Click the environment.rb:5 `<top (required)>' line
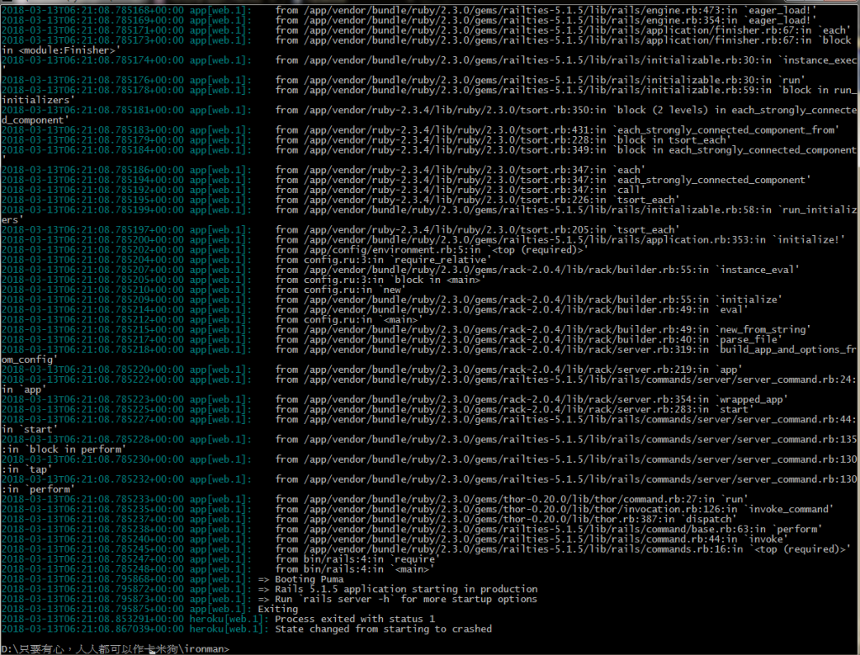 (431, 249)
